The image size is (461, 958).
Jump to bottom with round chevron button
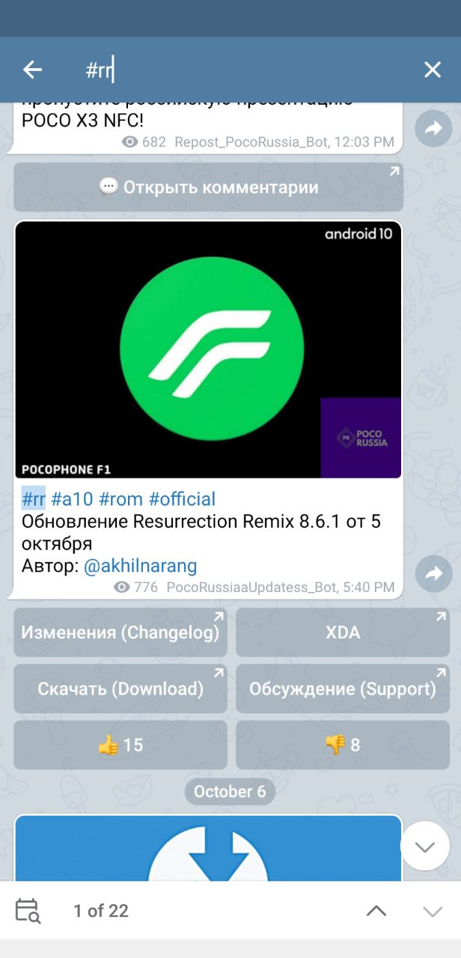click(425, 846)
